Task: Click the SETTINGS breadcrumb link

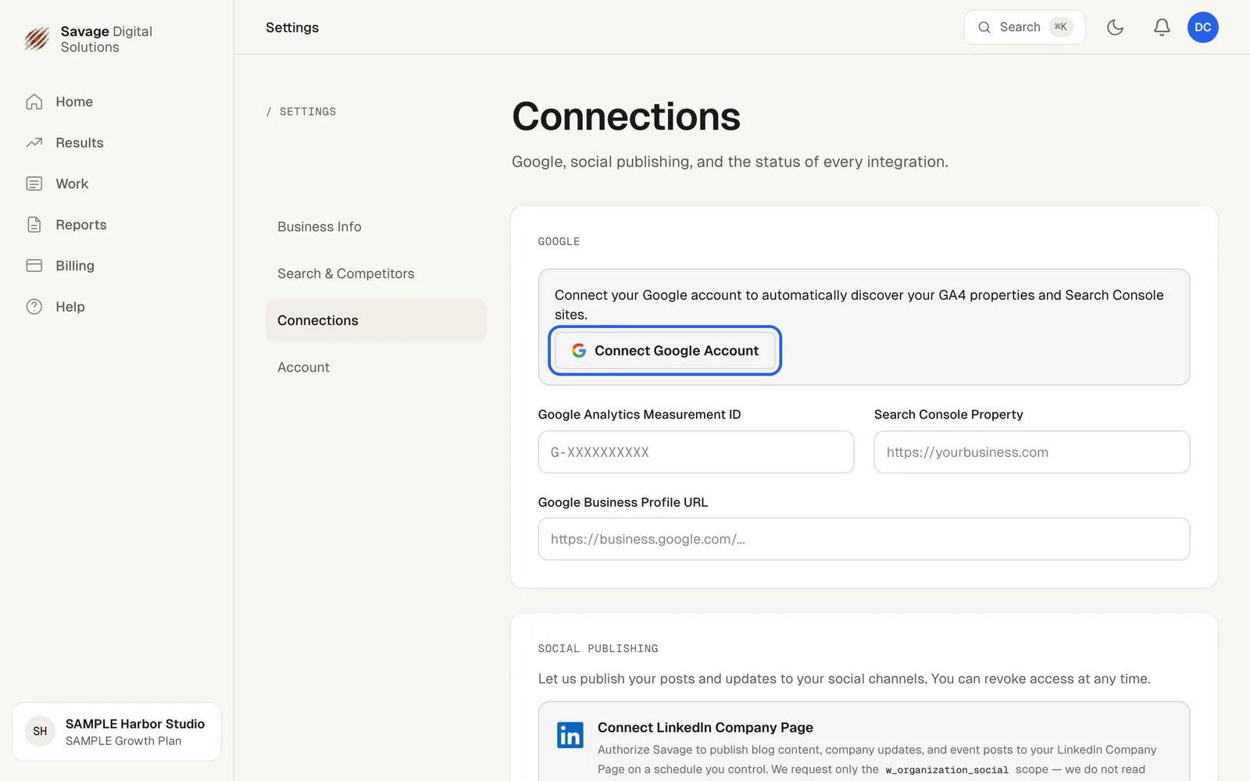Action: [308, 112]
